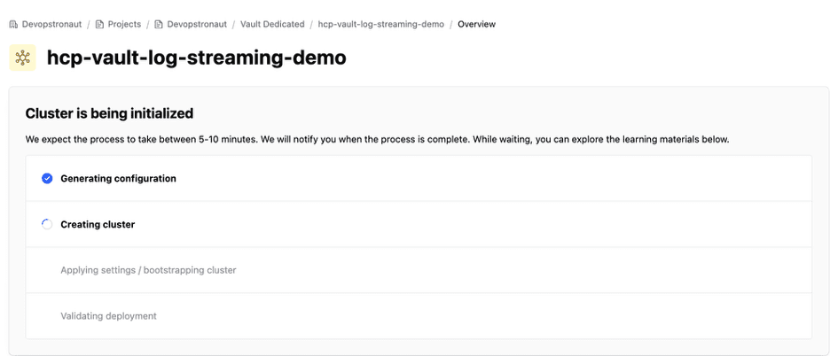Navigate to Vault Dedicated breadcrumb

point(272,24)
